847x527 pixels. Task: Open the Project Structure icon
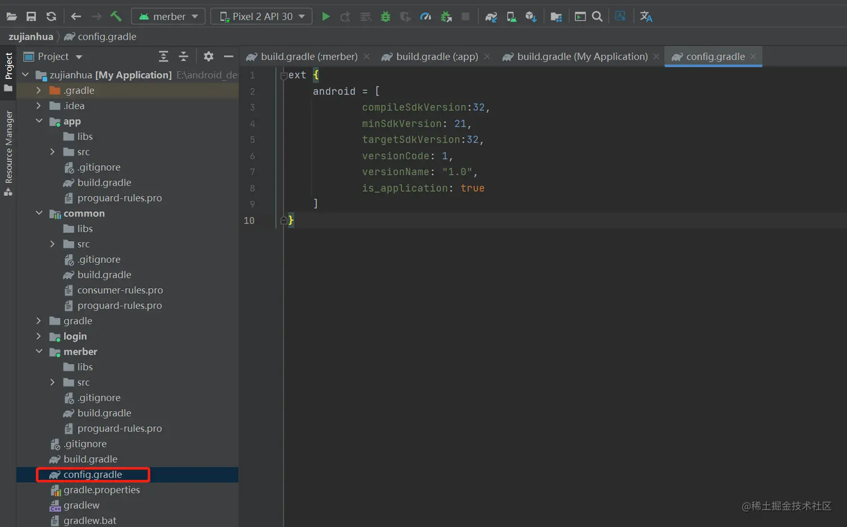click(x=556, y=16)
